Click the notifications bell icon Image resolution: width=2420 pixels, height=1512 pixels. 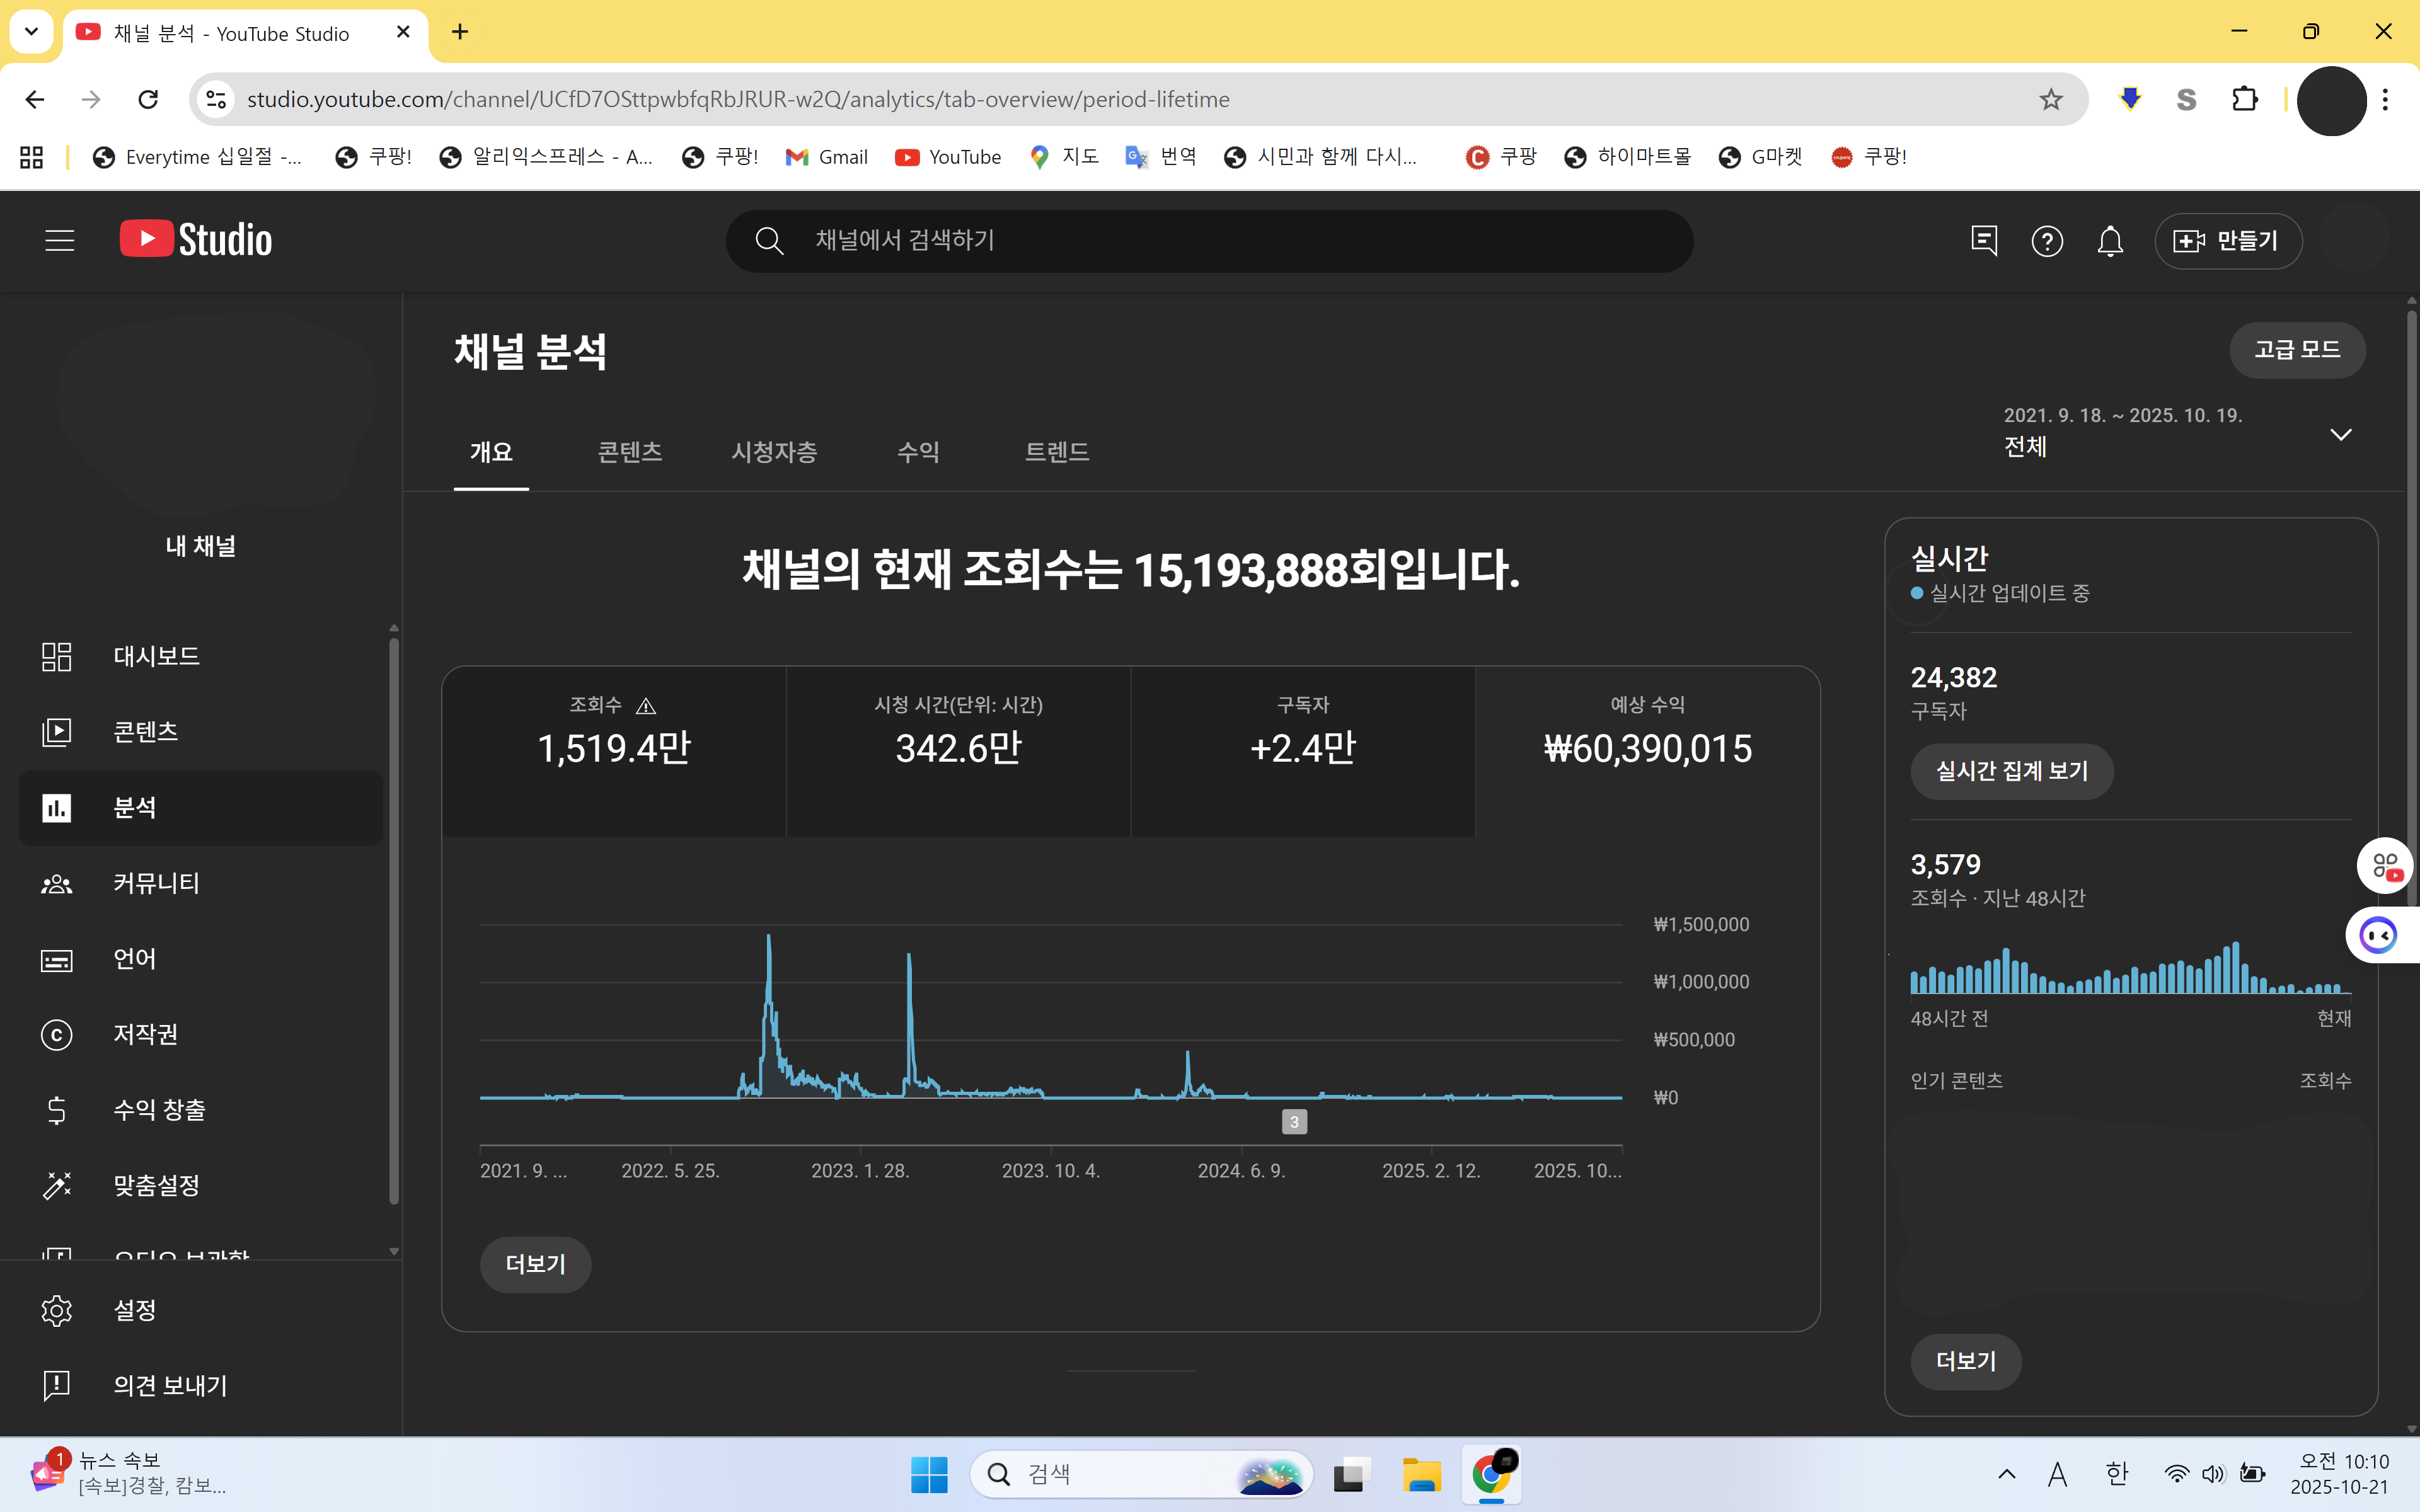2110,241
